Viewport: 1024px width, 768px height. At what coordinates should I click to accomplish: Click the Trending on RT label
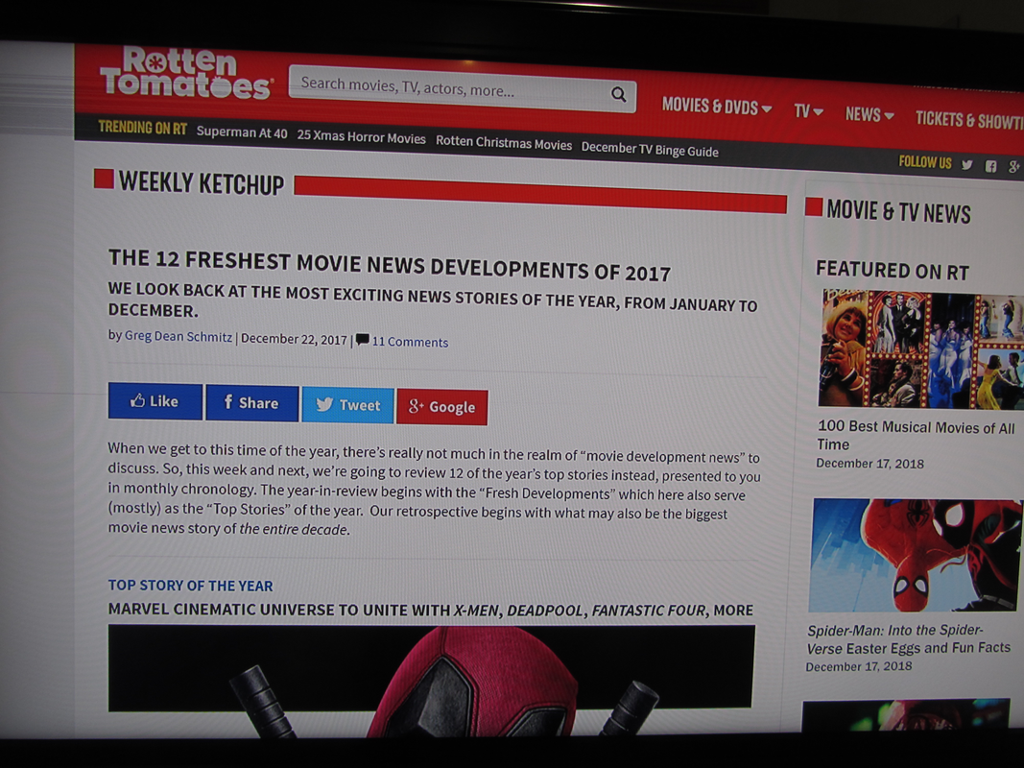tap(142, 128)
